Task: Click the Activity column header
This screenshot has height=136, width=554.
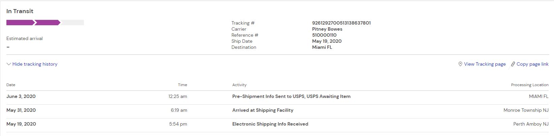Action: pyautogui.click(x=239, y=85)
